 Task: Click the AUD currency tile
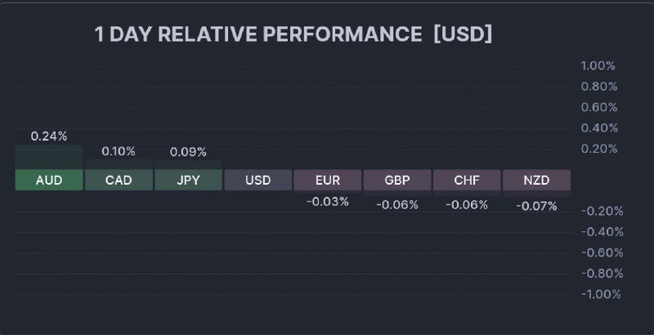[49, 180]
